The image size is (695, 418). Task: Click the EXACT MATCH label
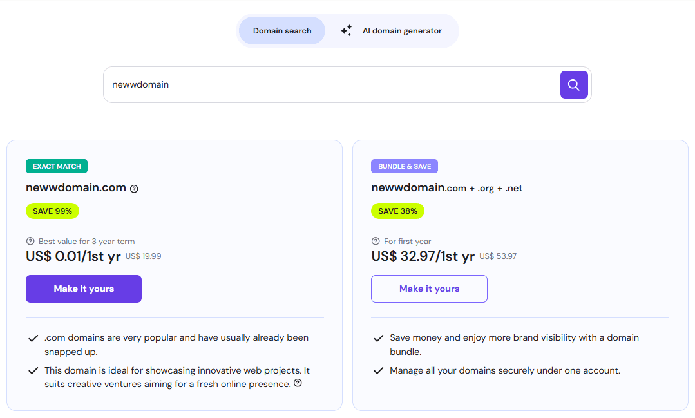click(57, 166)
